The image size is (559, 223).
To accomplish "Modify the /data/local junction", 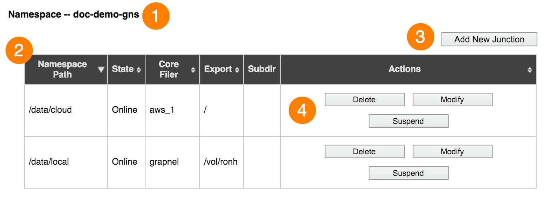I will click(x=452, y=151).
